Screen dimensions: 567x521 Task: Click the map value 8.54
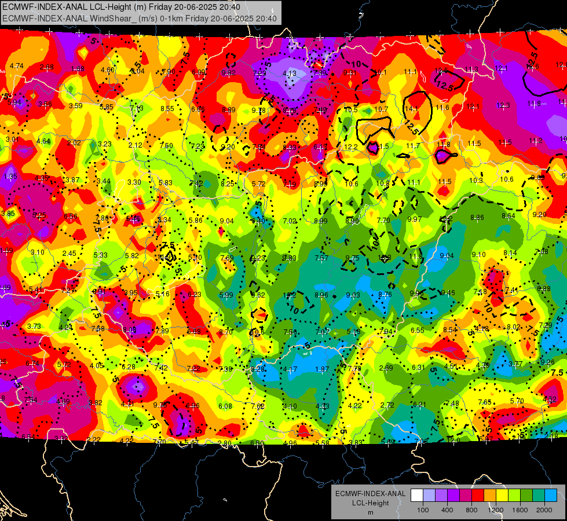tap(450, 329)
